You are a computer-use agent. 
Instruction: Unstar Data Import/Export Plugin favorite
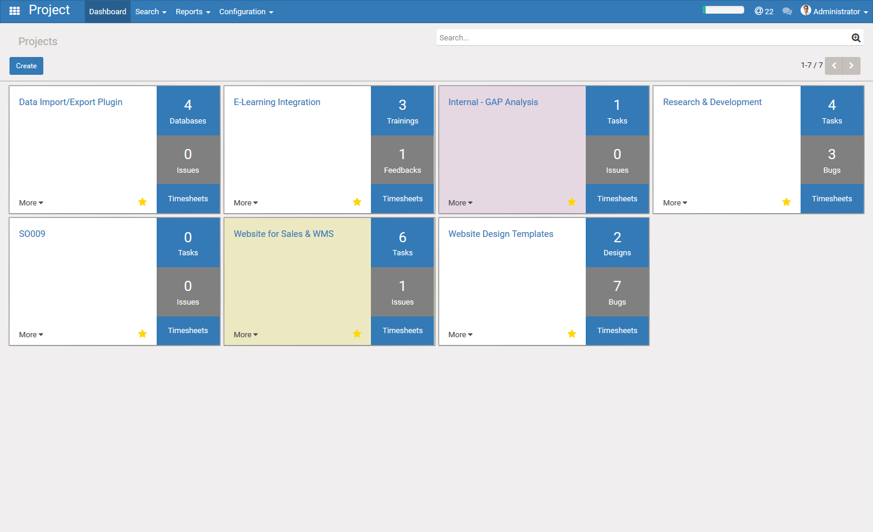142,202
